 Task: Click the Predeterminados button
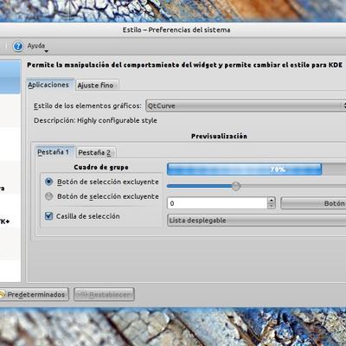(x=34, y=294)
